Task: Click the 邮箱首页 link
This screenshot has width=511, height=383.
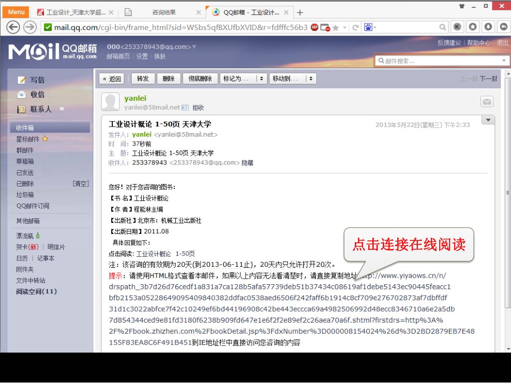Action: [118, 56]
